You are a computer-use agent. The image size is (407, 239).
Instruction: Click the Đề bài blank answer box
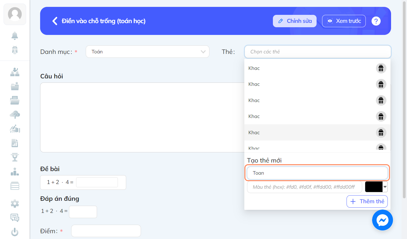tap(97, 182)
